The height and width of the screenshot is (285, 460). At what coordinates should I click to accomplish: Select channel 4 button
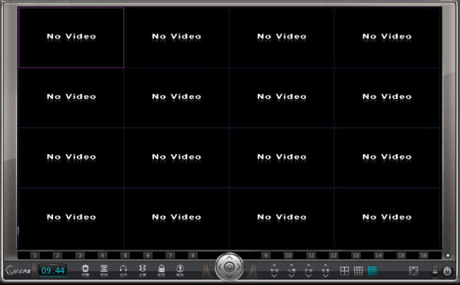click(103, 255)
